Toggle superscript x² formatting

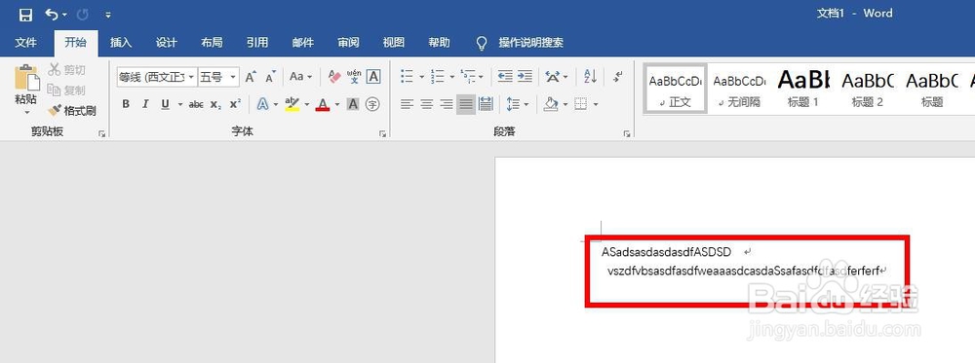click(x=234, y=104)
